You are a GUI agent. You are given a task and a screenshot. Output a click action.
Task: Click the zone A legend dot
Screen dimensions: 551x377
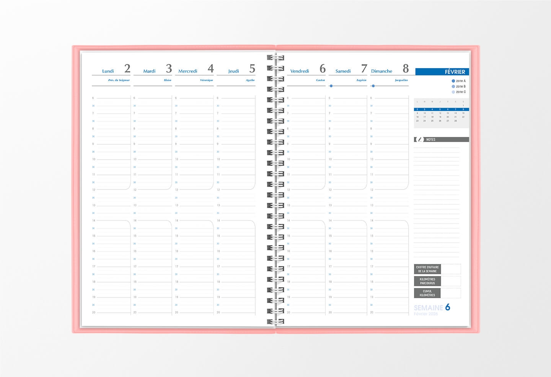point(453,81)
